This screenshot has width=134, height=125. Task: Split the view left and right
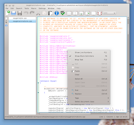[x=75, y=13]
